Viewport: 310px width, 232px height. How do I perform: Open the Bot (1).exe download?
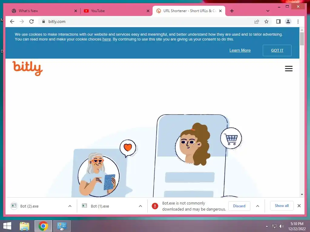coord(100,206)
